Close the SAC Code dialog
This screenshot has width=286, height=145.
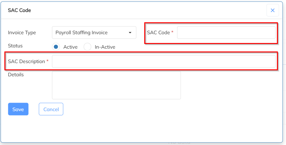click(x=273, y=10)
